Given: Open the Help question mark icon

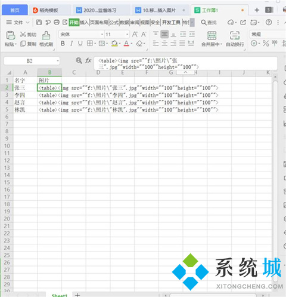Looking at the screenshot, I should tap(269, 22).
